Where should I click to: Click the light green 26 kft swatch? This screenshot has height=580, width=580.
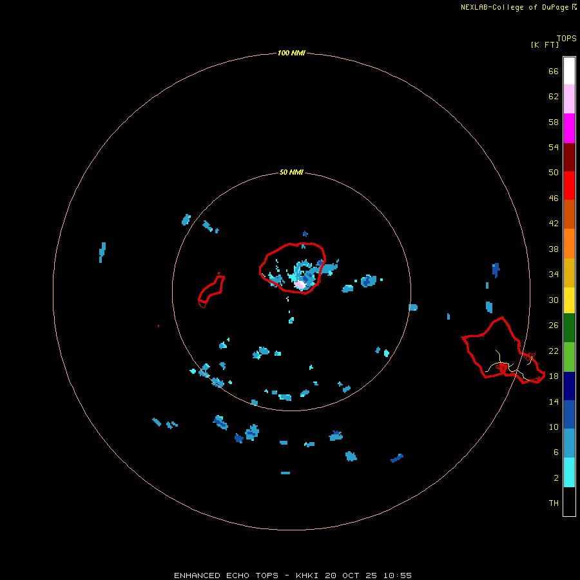click(569, 356)
